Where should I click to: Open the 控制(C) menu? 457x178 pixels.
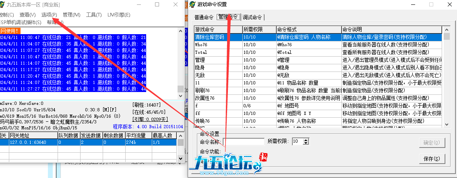coord(6,14)
